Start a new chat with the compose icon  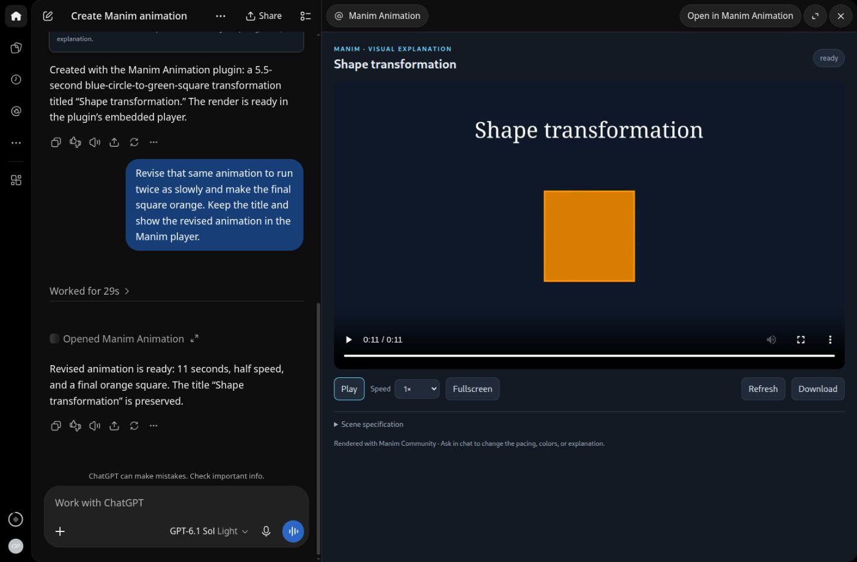point(48,16)
